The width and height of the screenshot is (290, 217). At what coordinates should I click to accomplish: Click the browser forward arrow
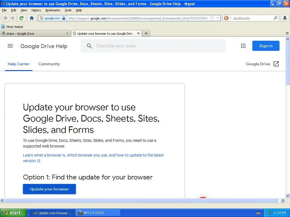(12, 18)
